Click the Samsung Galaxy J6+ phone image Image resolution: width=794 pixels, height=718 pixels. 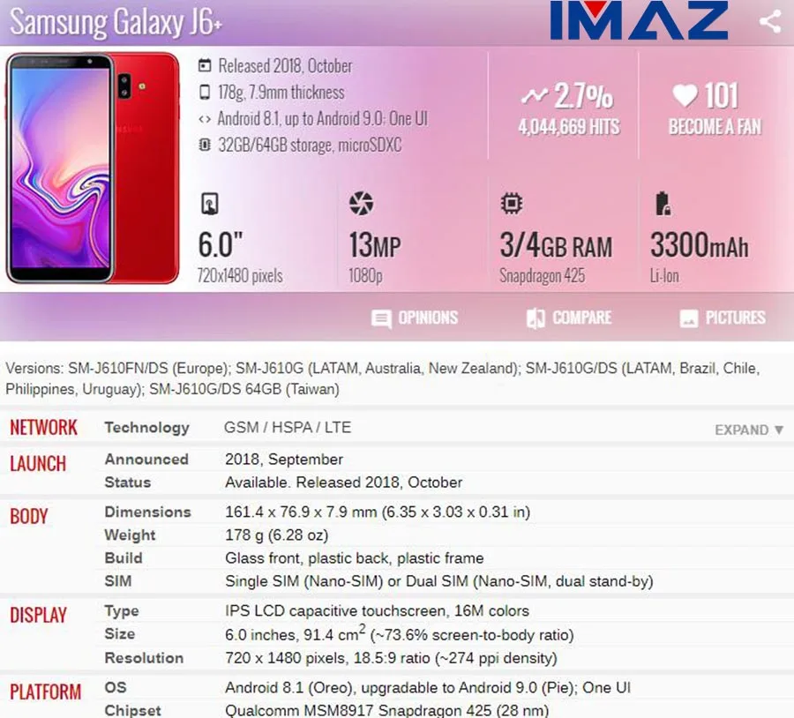pyautogui.click(x=93, y=168)
